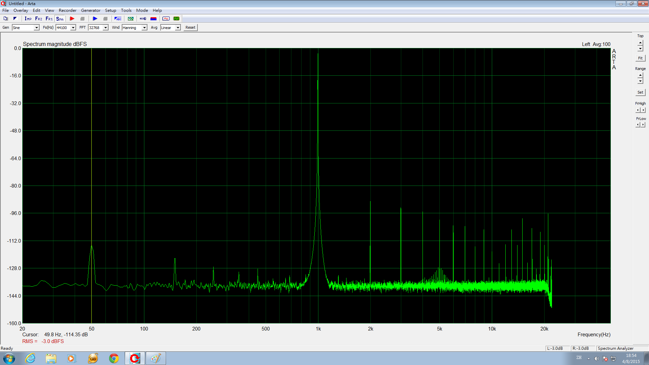Click the New document toolbar icon
The image size is (649, 365).
[x=5, y=19]
